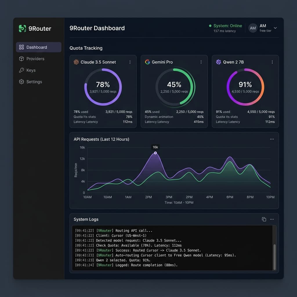Click log line Success: Routed Cursor
Viewport: 297px width, 297px height.
[138, 250]
